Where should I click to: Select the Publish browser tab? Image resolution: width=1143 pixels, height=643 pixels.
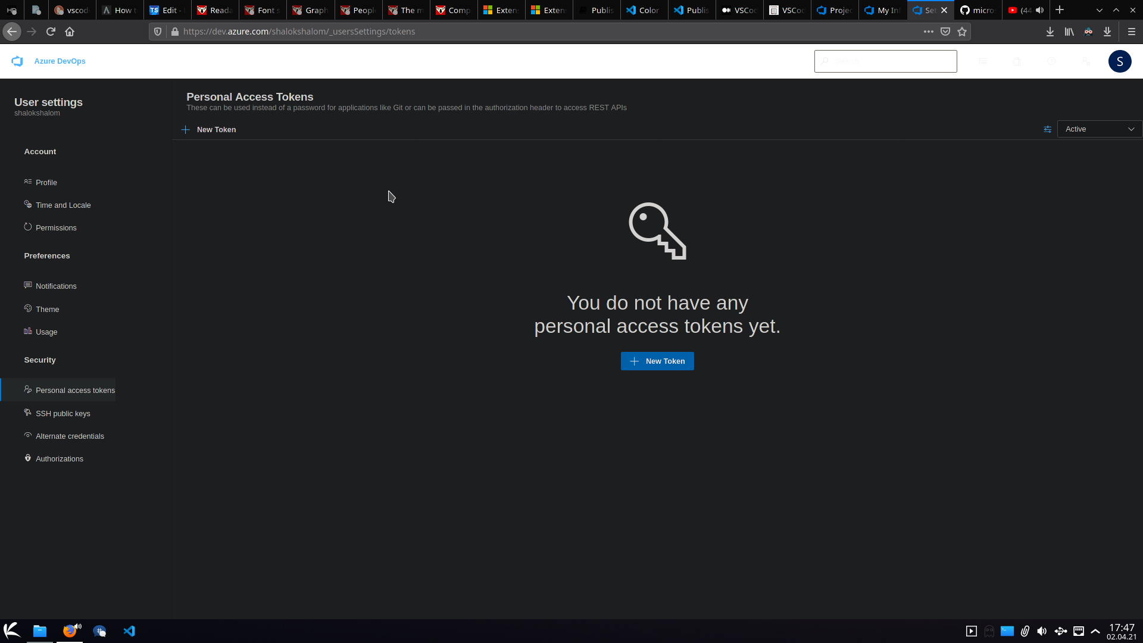(596, 10)
